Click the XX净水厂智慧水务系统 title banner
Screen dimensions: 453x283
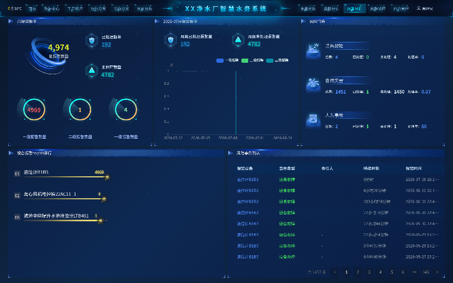226,9
